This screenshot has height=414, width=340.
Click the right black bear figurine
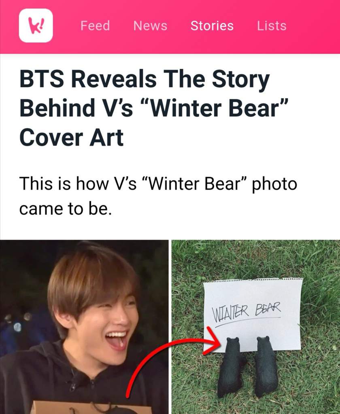[x=266, y=366]
